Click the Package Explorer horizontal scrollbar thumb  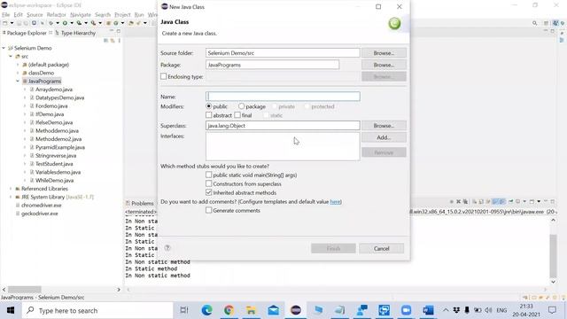pos(25,290)
